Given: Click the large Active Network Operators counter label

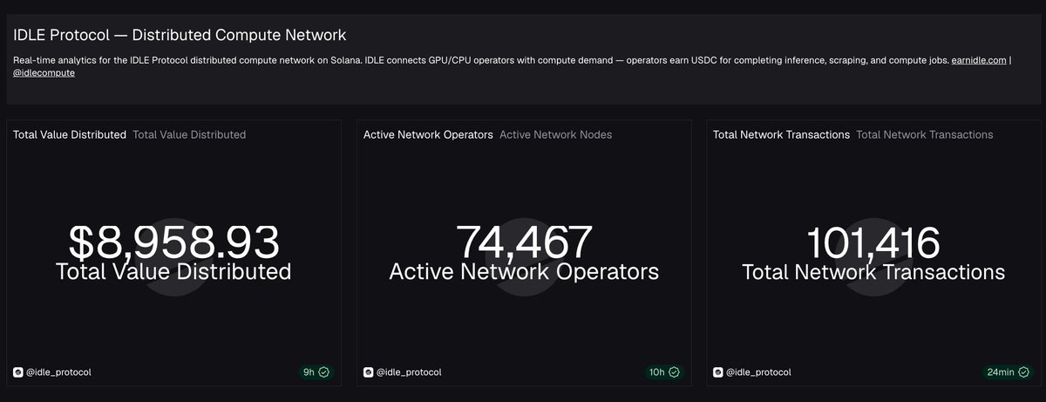Looking at the screenshot, I should click(x=524, y=272).
